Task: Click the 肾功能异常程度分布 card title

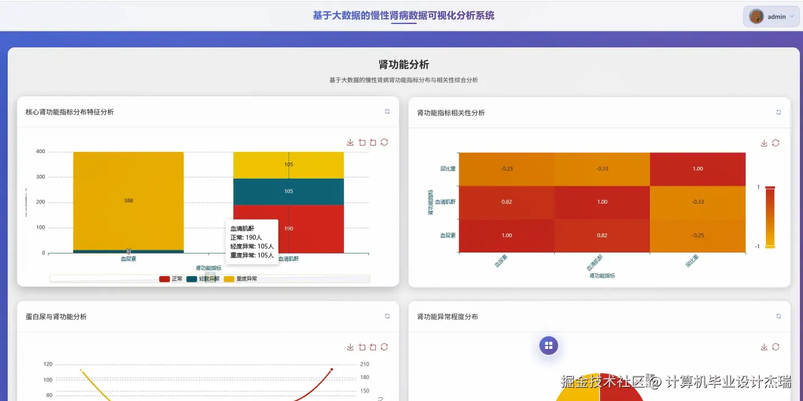Action: (x=448, y=317)
